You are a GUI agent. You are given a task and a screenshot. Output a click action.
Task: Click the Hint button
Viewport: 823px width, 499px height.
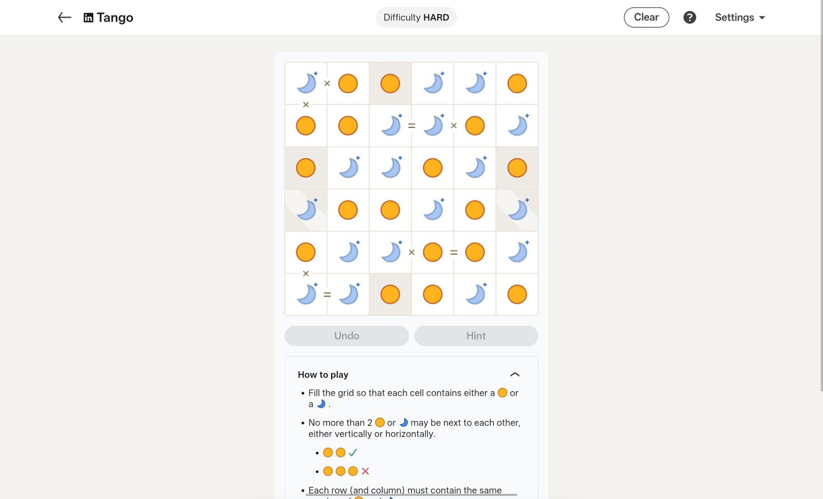pyautogui.click(x=476, y=336)
